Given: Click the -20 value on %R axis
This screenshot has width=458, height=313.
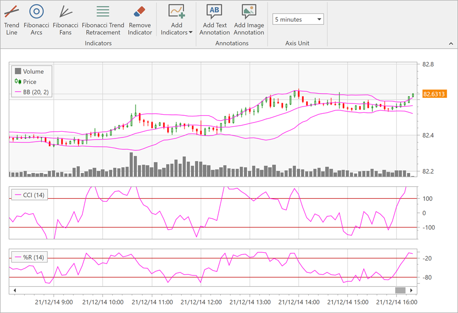Looking at the screenshot, I should pos(427,258).
